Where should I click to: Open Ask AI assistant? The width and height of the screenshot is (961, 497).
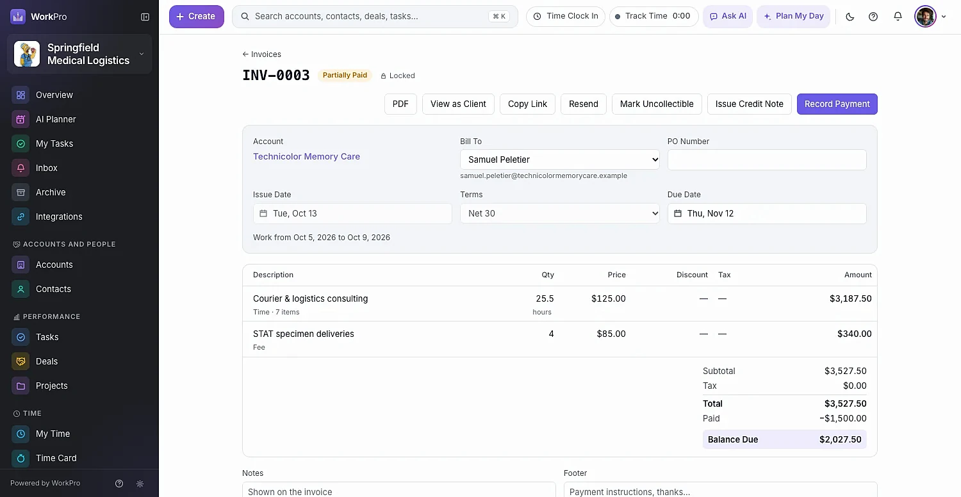click(x=728, y=17)
